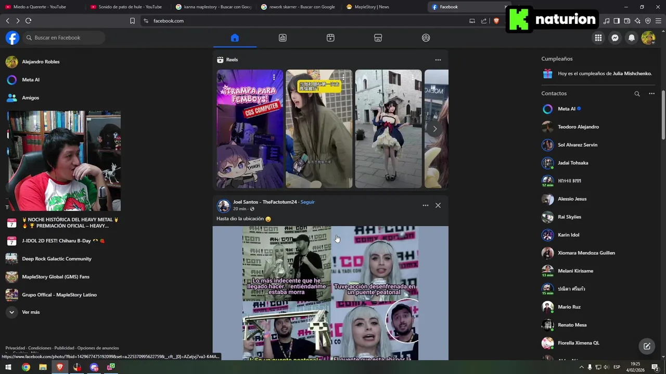
Task: Open the analytics dashboard tab icon
Action: point(283,37)
